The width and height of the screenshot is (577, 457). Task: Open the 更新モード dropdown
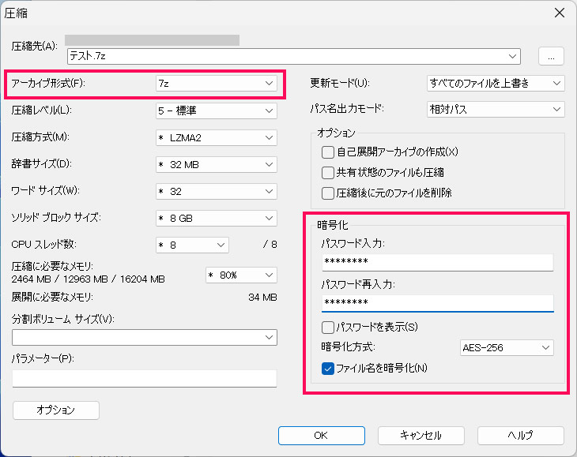[x=496, y=82]
